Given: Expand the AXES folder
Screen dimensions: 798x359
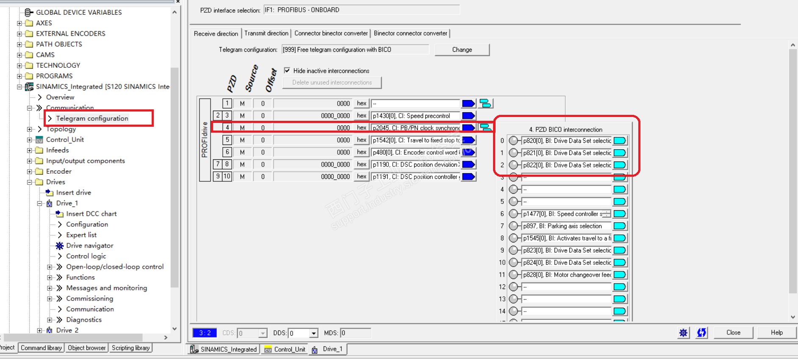Looking at the screenshot, I should point(19,23).
